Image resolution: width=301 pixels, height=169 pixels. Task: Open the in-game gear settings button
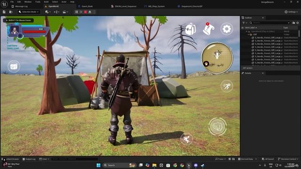[227, 29]
